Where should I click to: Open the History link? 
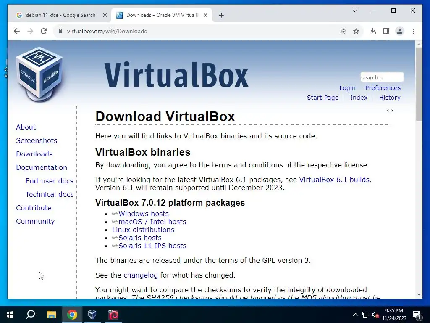coord(390,98)
